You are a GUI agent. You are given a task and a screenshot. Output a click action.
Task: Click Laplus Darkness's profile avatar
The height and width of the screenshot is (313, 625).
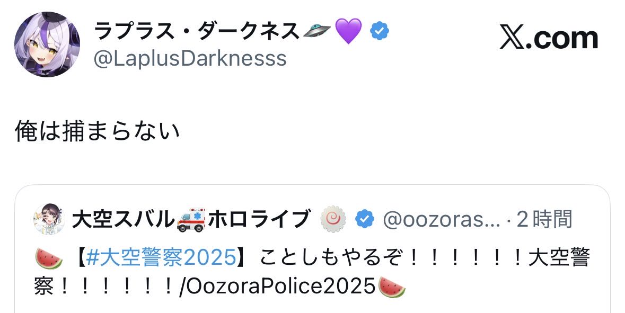[x=47, y=44]
